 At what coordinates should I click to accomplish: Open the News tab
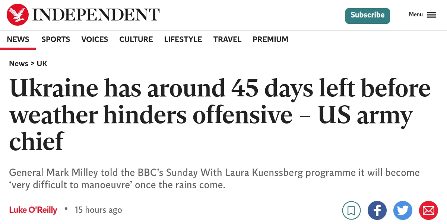pos(18,39)
